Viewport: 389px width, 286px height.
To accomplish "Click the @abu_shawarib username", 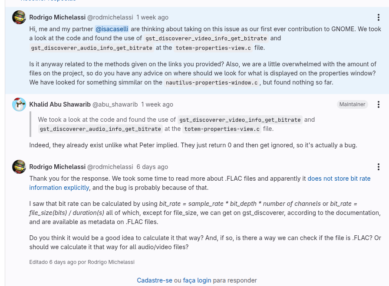I will 115,104.
